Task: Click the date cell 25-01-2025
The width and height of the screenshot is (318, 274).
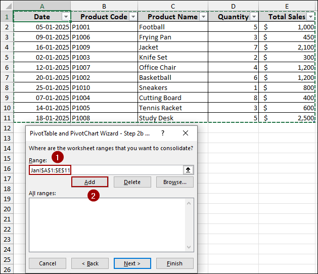Action: pos(42,87)
